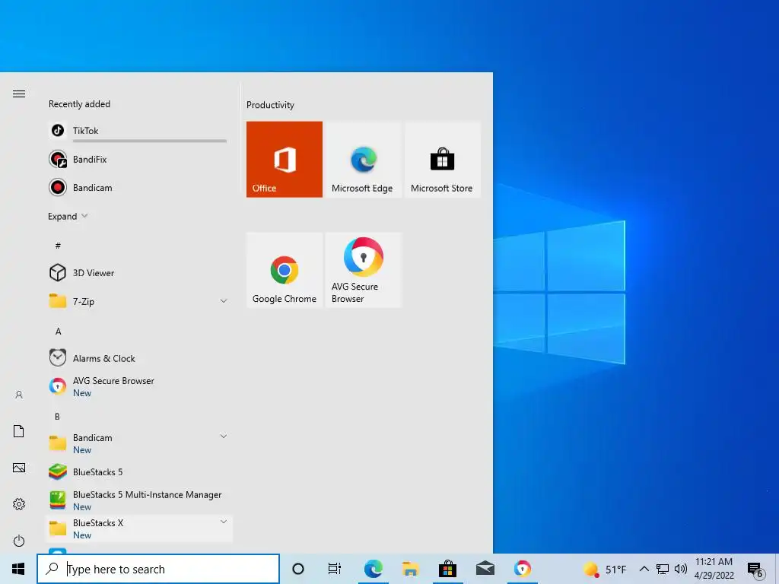Open the Start menu hamburger icon

coord(19,94)
